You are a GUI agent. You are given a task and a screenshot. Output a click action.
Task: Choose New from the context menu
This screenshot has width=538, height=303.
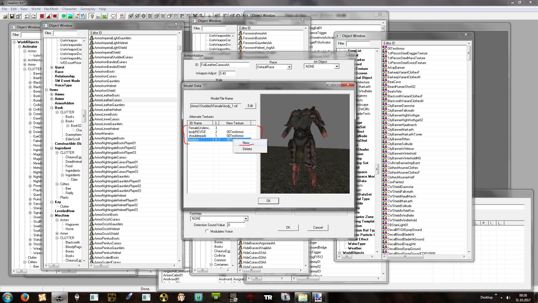coord(246,143)
